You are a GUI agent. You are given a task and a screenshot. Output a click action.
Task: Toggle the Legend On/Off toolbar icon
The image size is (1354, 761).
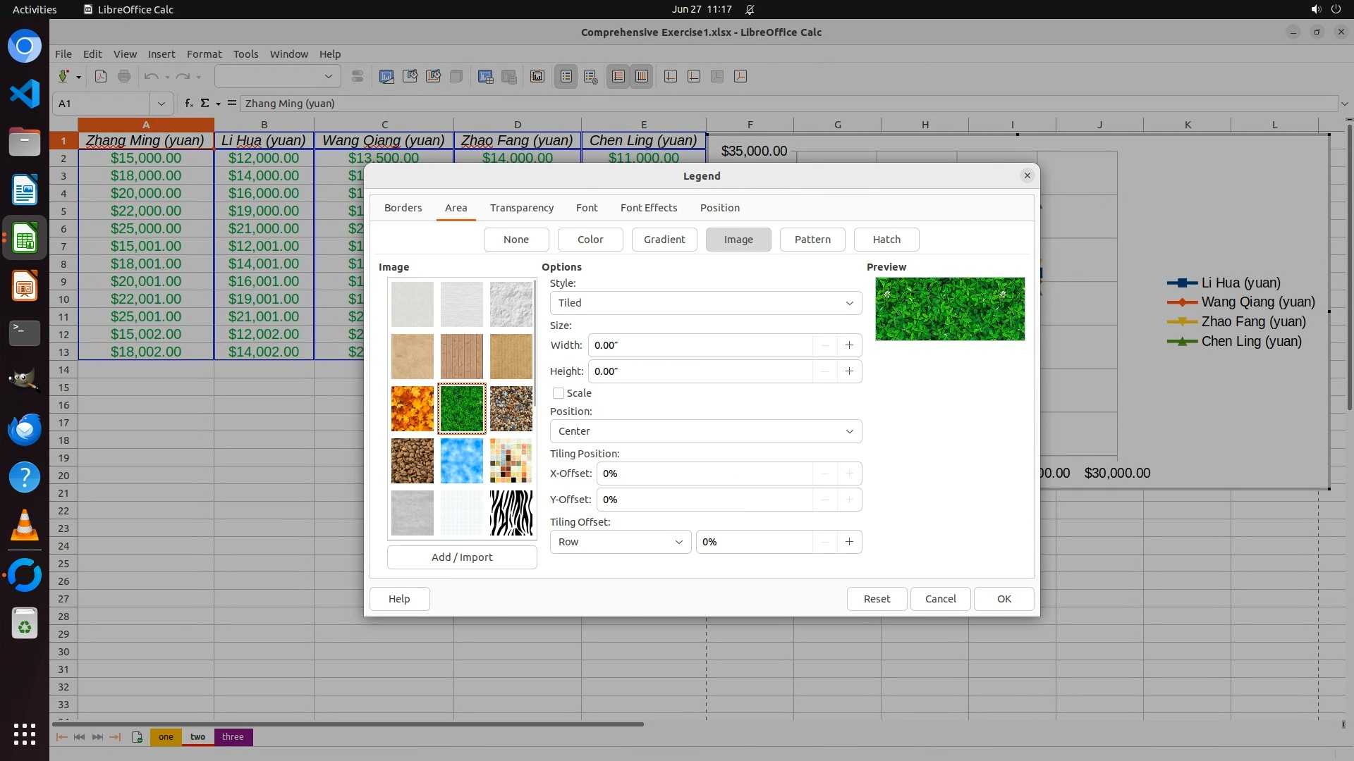pos(566,77)
